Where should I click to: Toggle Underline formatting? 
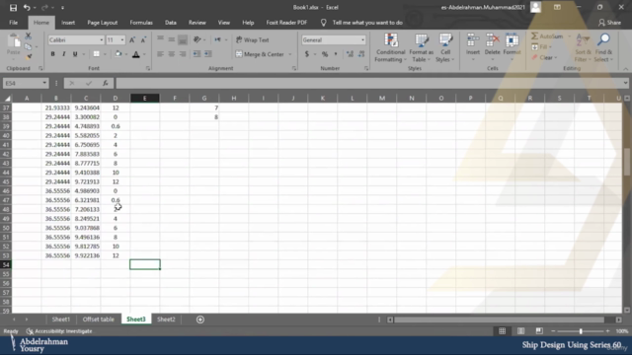tap(75, 54)
